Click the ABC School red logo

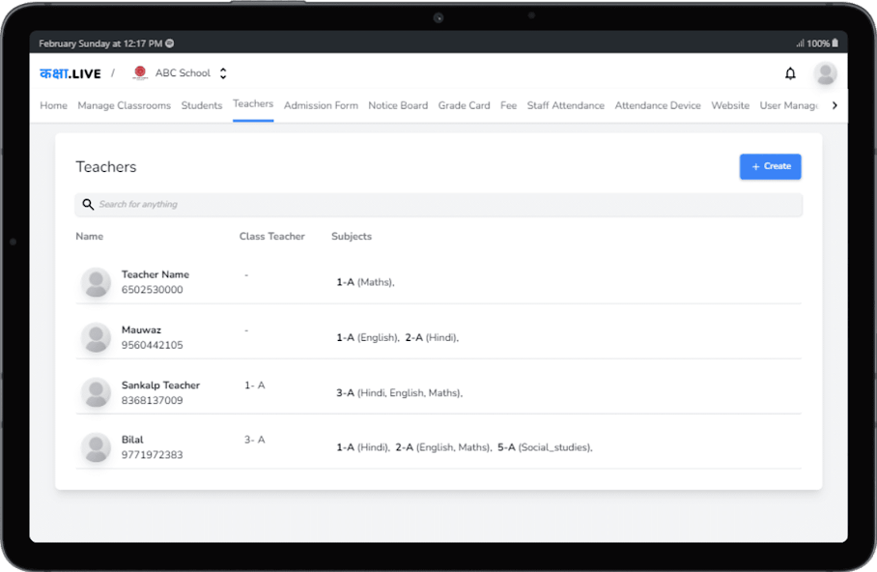coord(140,72)
